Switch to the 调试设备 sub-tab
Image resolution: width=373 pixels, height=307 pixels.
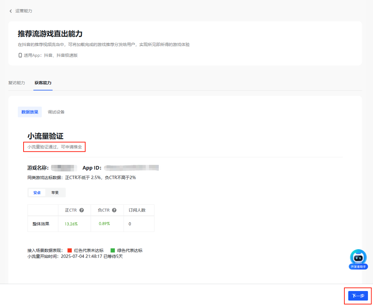point(56,112)
